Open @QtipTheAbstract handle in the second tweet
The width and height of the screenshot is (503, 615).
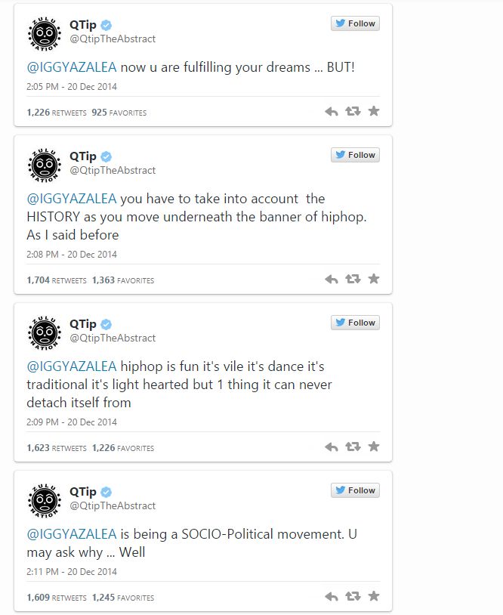tap(113, 170)
